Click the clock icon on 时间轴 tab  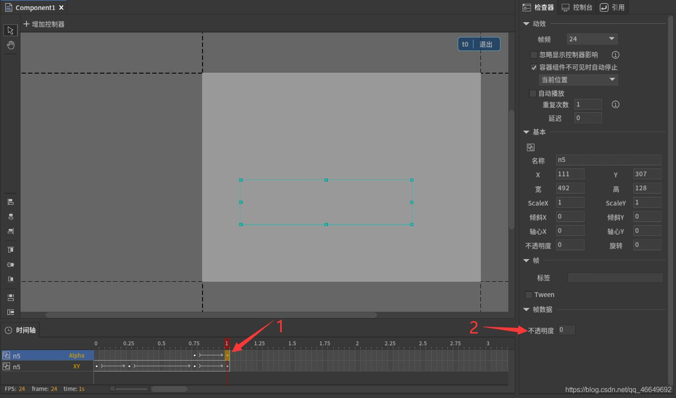[9, 330]
